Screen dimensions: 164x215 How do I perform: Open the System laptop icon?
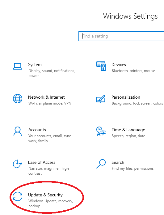[18, 66]
